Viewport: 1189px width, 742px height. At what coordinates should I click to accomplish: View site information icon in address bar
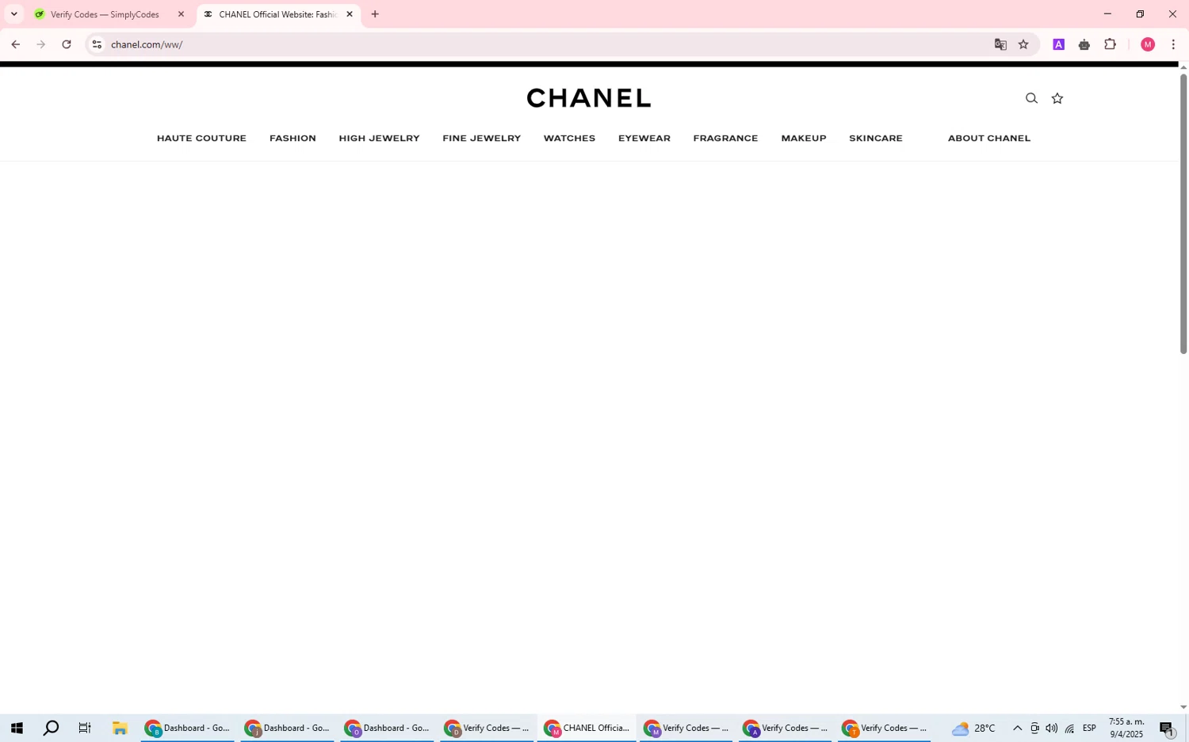coord(97,44)
